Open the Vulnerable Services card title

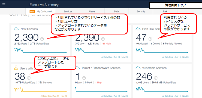click(154, 68)
